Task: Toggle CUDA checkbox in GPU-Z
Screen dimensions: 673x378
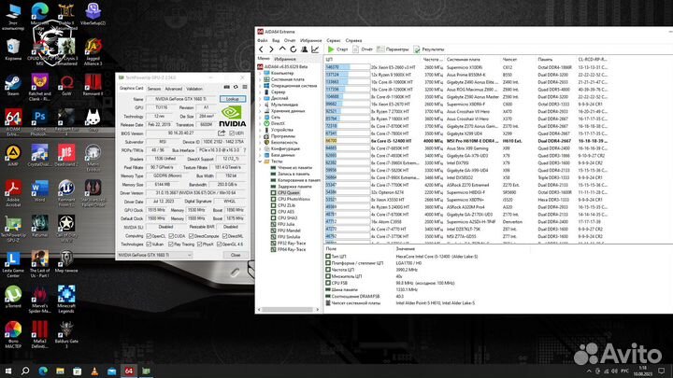Action: tap(171, 236)
